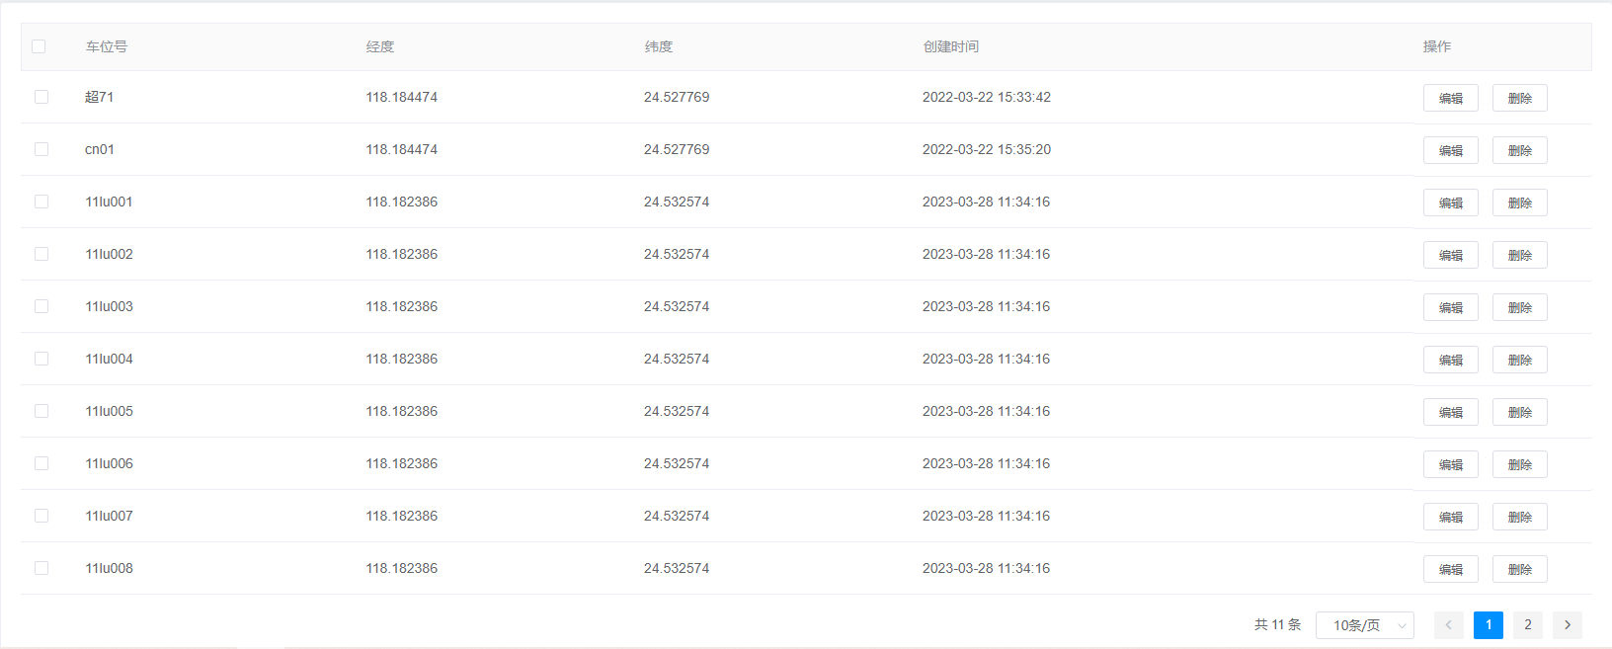The height and width of the screenshot is (649, 1612).
Task: Edit the 11lu003 entry
Action: click(1450, 307)
